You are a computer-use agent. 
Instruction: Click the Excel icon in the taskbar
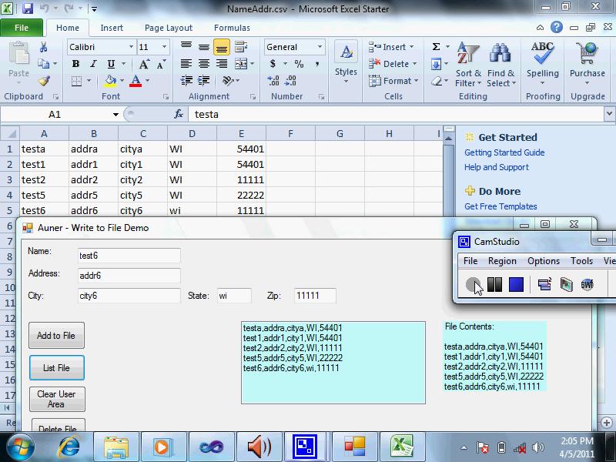coord(401,446)
